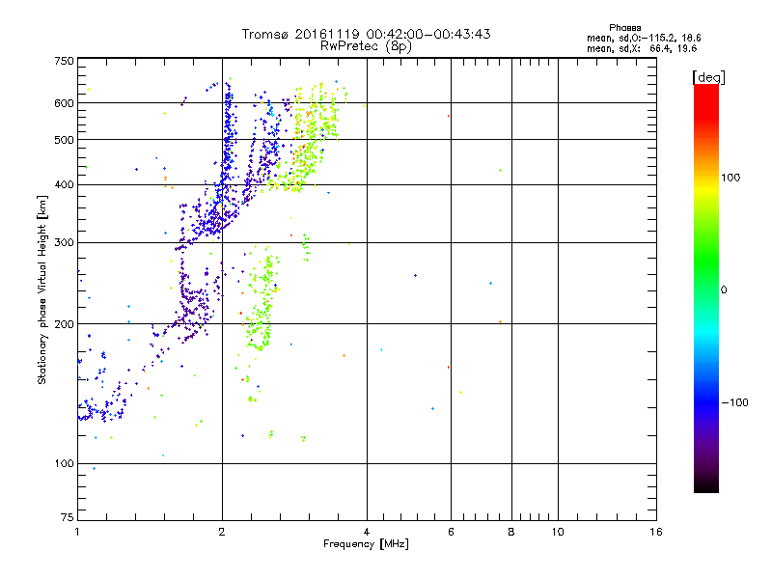Click the 'mean, sd,X: 66.4, 19.6' statistics line
Image resolution: width=772 pixels, height=579 pixels.
(x=642, y=48)
